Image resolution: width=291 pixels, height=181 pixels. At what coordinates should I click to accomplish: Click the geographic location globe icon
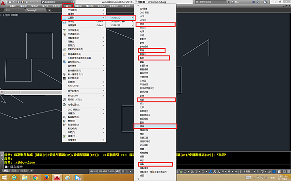click(65, 105)
